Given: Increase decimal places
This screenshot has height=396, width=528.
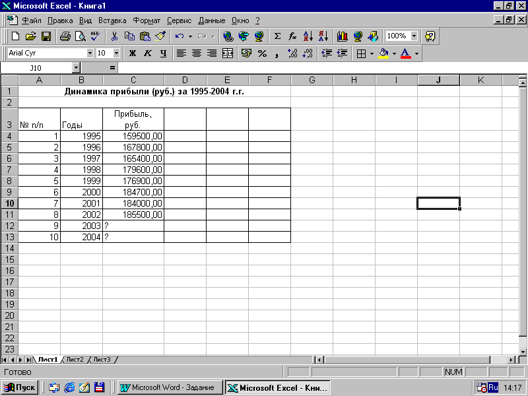Looking at the screenshot, I should click(292, 53).
